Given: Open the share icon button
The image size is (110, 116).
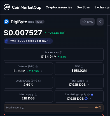Looking at the screenshot, I should click(100, 22).
